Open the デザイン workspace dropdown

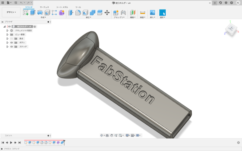[x=11, y=12]
